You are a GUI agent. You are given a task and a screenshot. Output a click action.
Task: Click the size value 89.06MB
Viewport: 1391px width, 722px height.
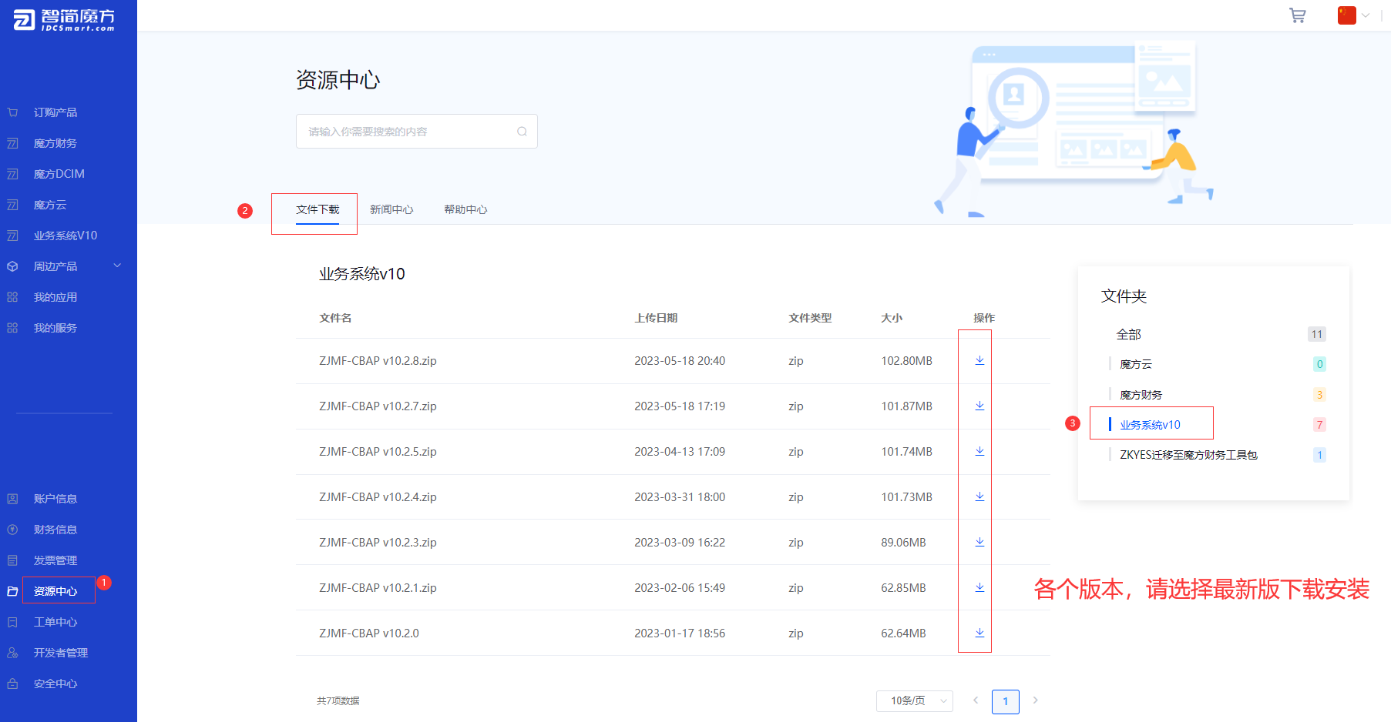tap(903, 543)
